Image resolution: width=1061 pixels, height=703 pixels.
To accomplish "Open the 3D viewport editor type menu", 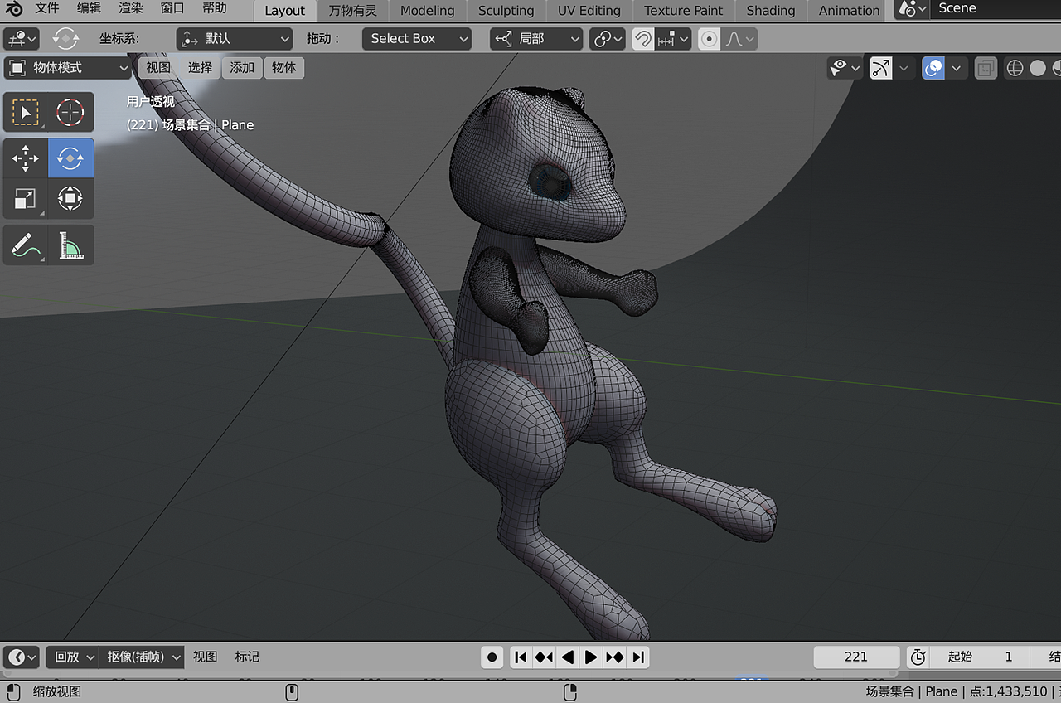I will coord(22,39).
